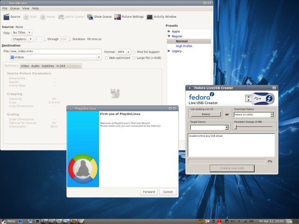The image size is (299, 224).
Task: Enable the iPod 5G Support checkbox
Action: pos(134,52)
